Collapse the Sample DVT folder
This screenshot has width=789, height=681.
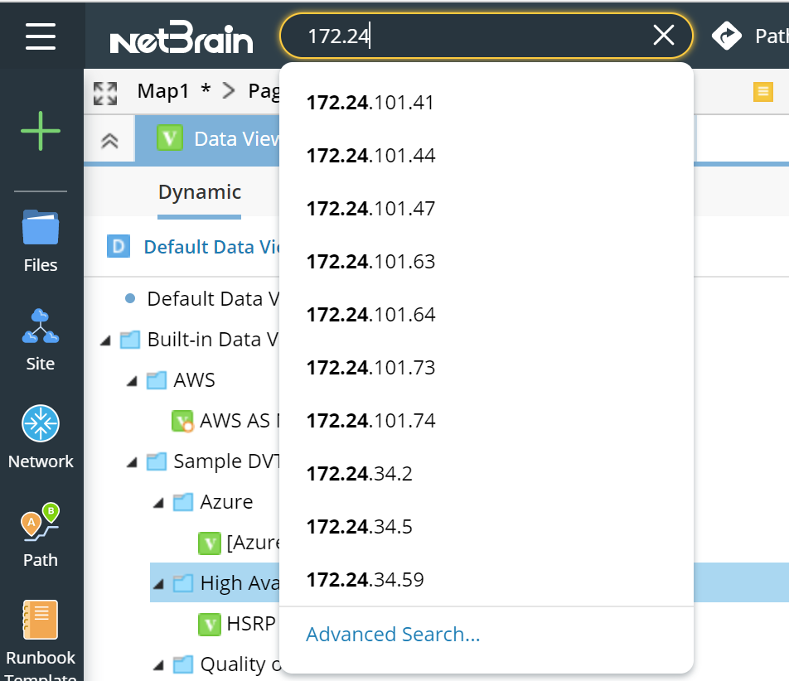pyautogui.click(x=132, y=463)
